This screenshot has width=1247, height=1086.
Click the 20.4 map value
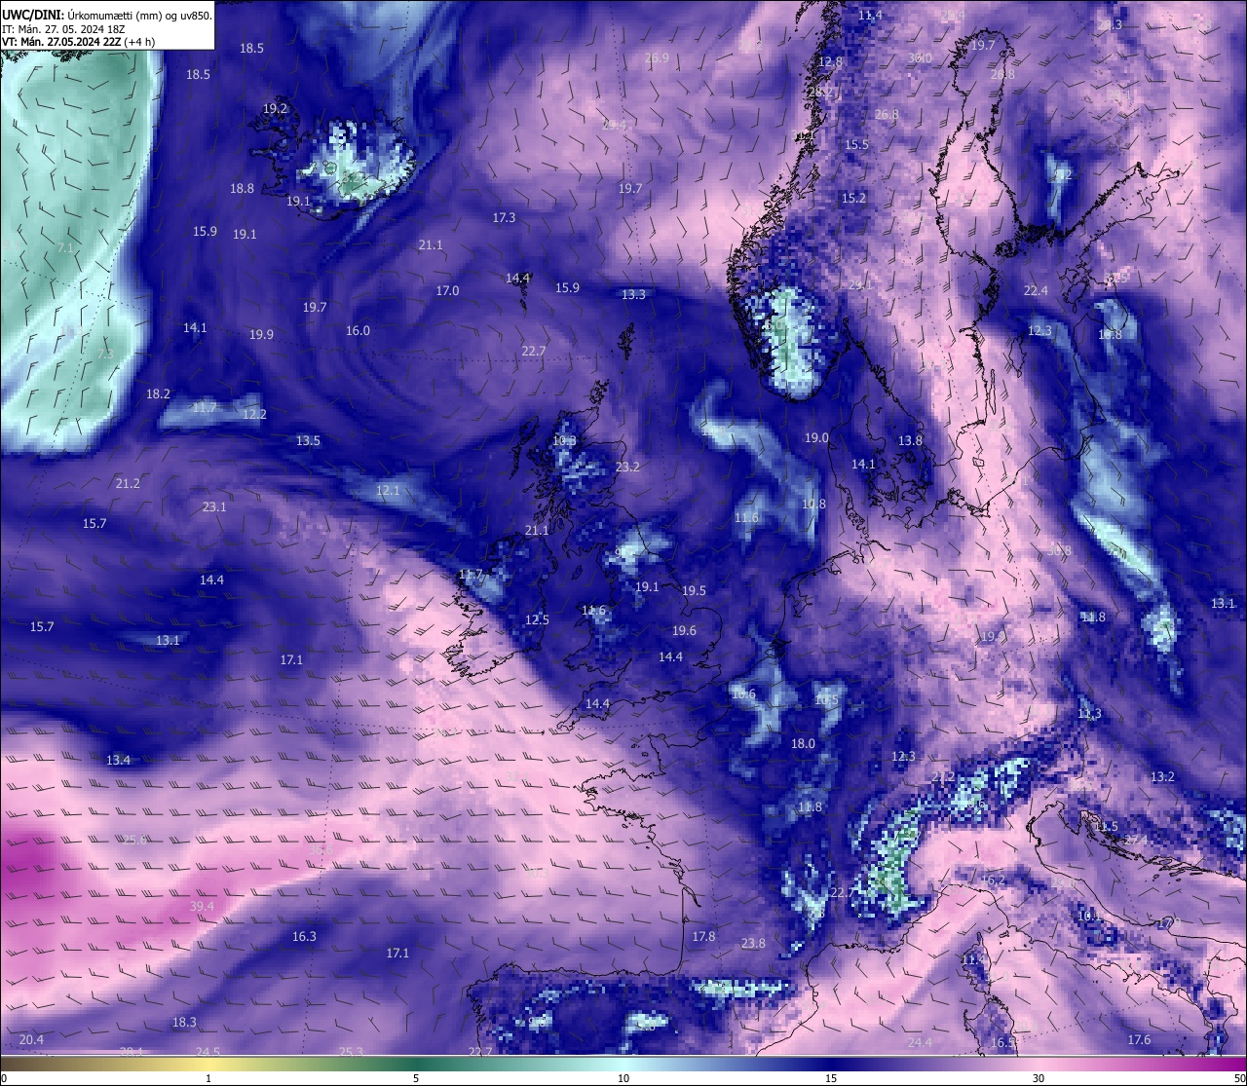tap(31, 1039)
